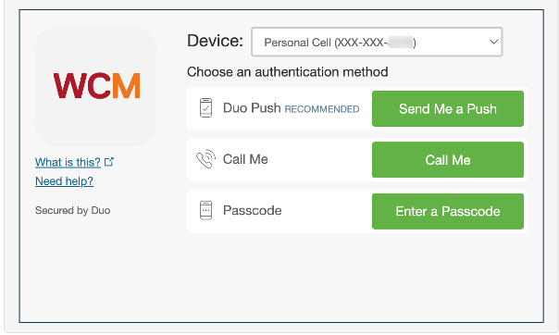Select the Personal Cell device text
559x335 pixels.
tap(340, 43)
